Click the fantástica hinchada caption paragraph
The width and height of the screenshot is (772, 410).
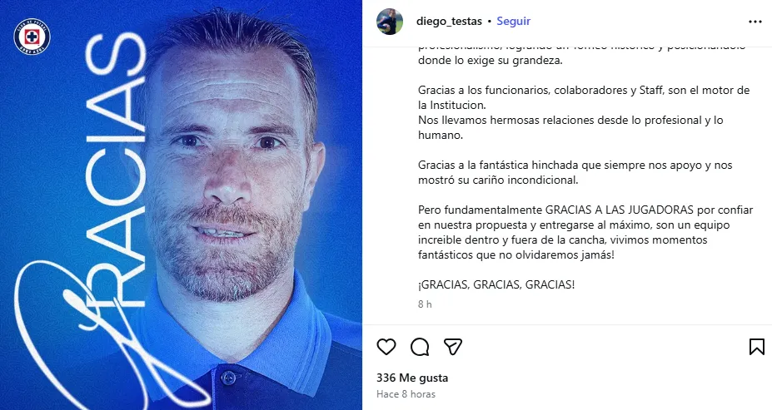pos(575,172)
